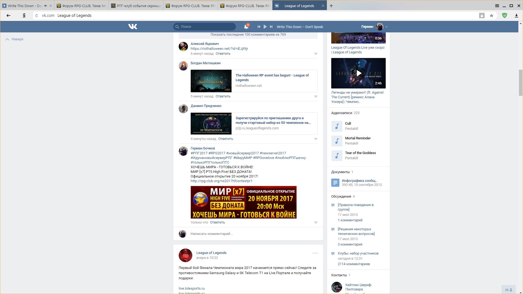Open Protect shield icon in address bar
The image size is (523, 294).
pyautogui.click(x=504, y=16)
